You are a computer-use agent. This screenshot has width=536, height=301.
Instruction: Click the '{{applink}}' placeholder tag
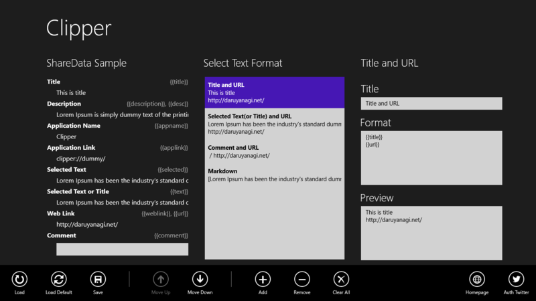[174, 148]
